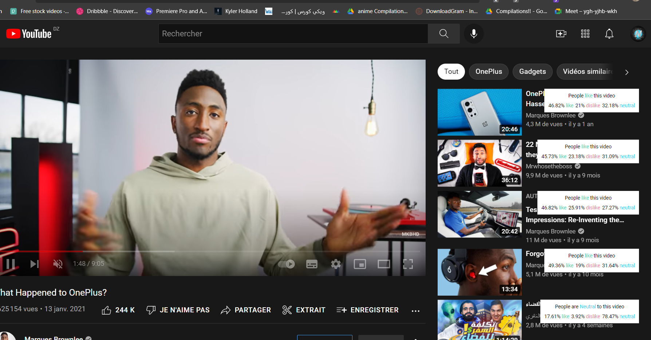651x340 pixels.
Task: Click the search magnifier button
Action: click(443, 34)
